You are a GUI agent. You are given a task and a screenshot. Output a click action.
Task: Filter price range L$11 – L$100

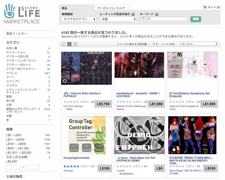(15, 140)
